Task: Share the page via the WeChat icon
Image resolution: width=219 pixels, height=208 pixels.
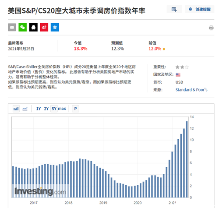Action: click(x=23, y=27)
